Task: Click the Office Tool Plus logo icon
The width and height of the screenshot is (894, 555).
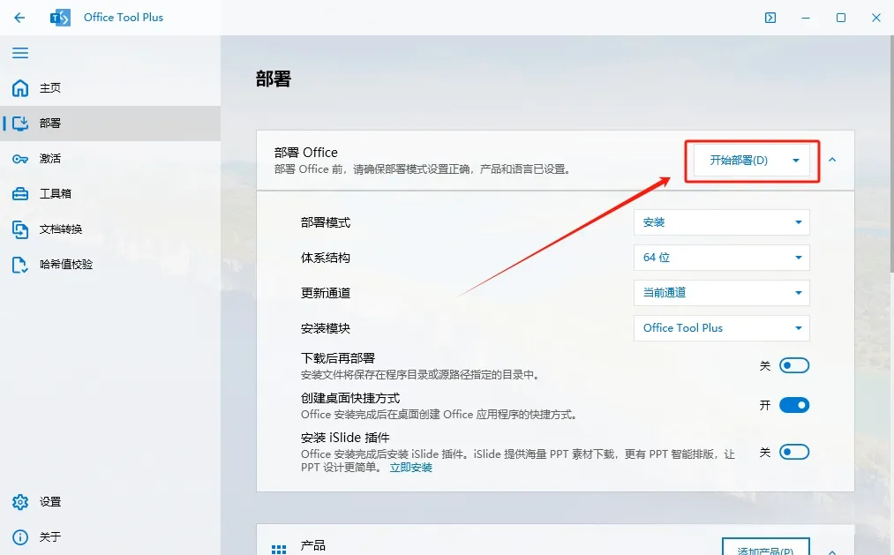Action: (60, 18)
